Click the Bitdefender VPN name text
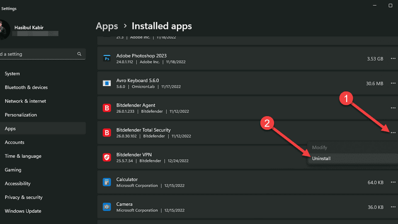The image size is (398, 224). point(134,155)
